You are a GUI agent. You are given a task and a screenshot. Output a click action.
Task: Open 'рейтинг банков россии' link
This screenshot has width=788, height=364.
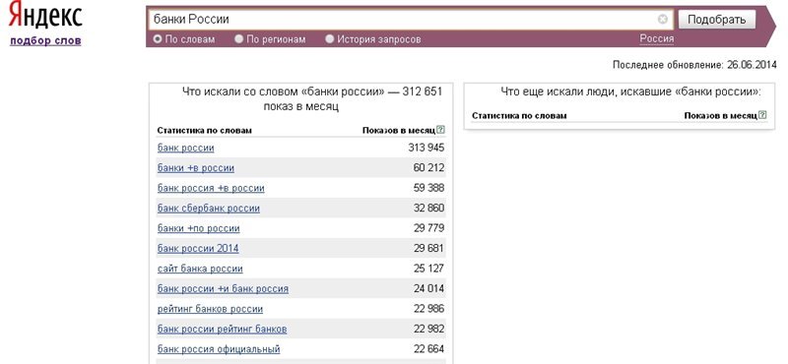[210, 309]
